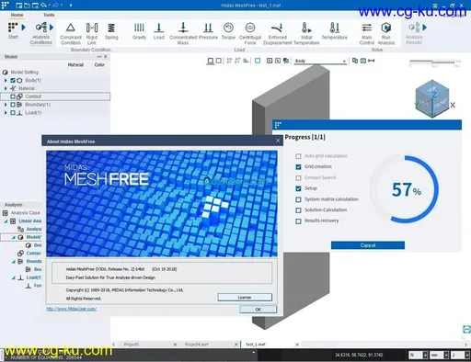The width and height of the screenshot is (471, 362).
Task: Toggle the Setup progress checkbox
Action: tap(298, 188)
